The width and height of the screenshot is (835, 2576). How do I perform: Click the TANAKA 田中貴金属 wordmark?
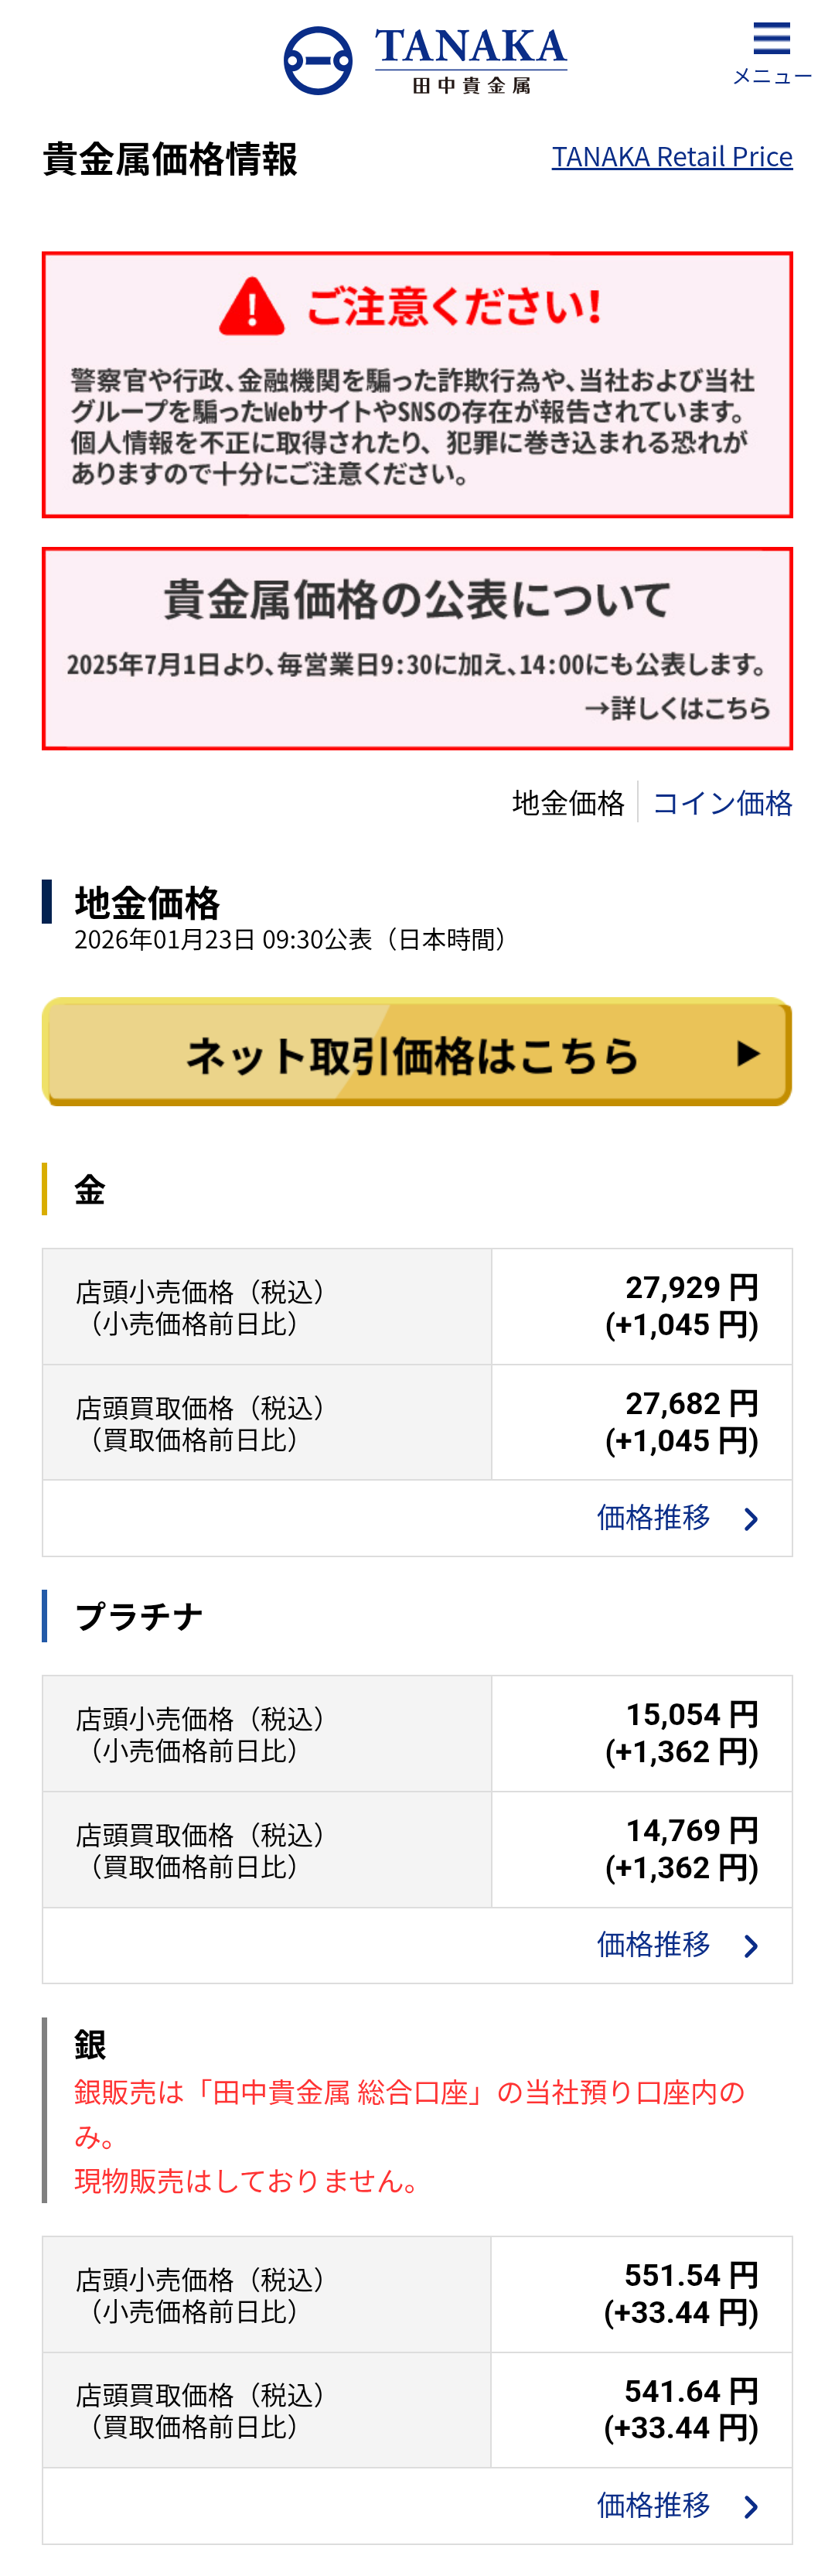click(x=470, y=60)
